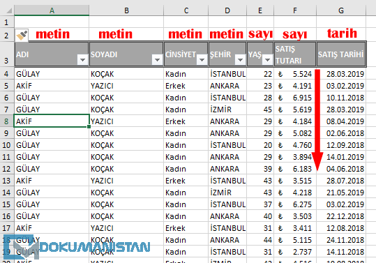
Task: Select cell with date 03.02.2019 in row 5
Action: click(x=341, y=86)
